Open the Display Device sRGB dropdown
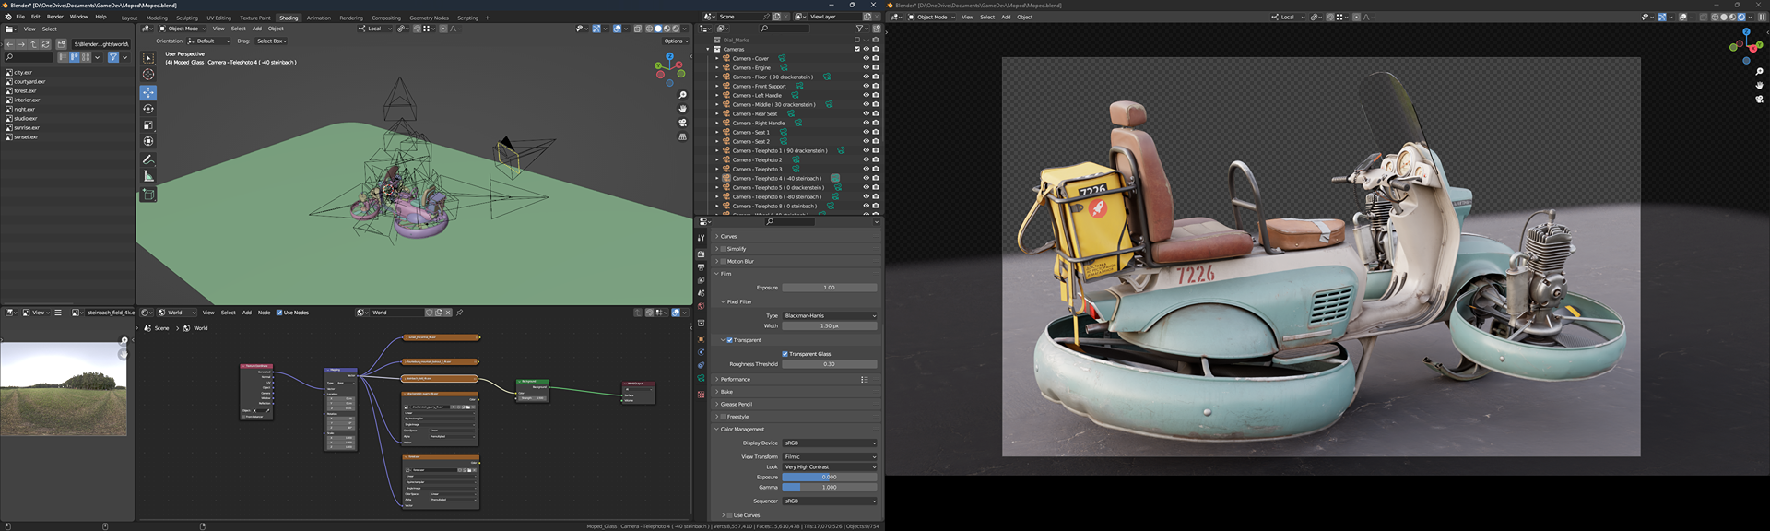The height and width of the screenshot is (531, 1770). [x=830, y=443]
